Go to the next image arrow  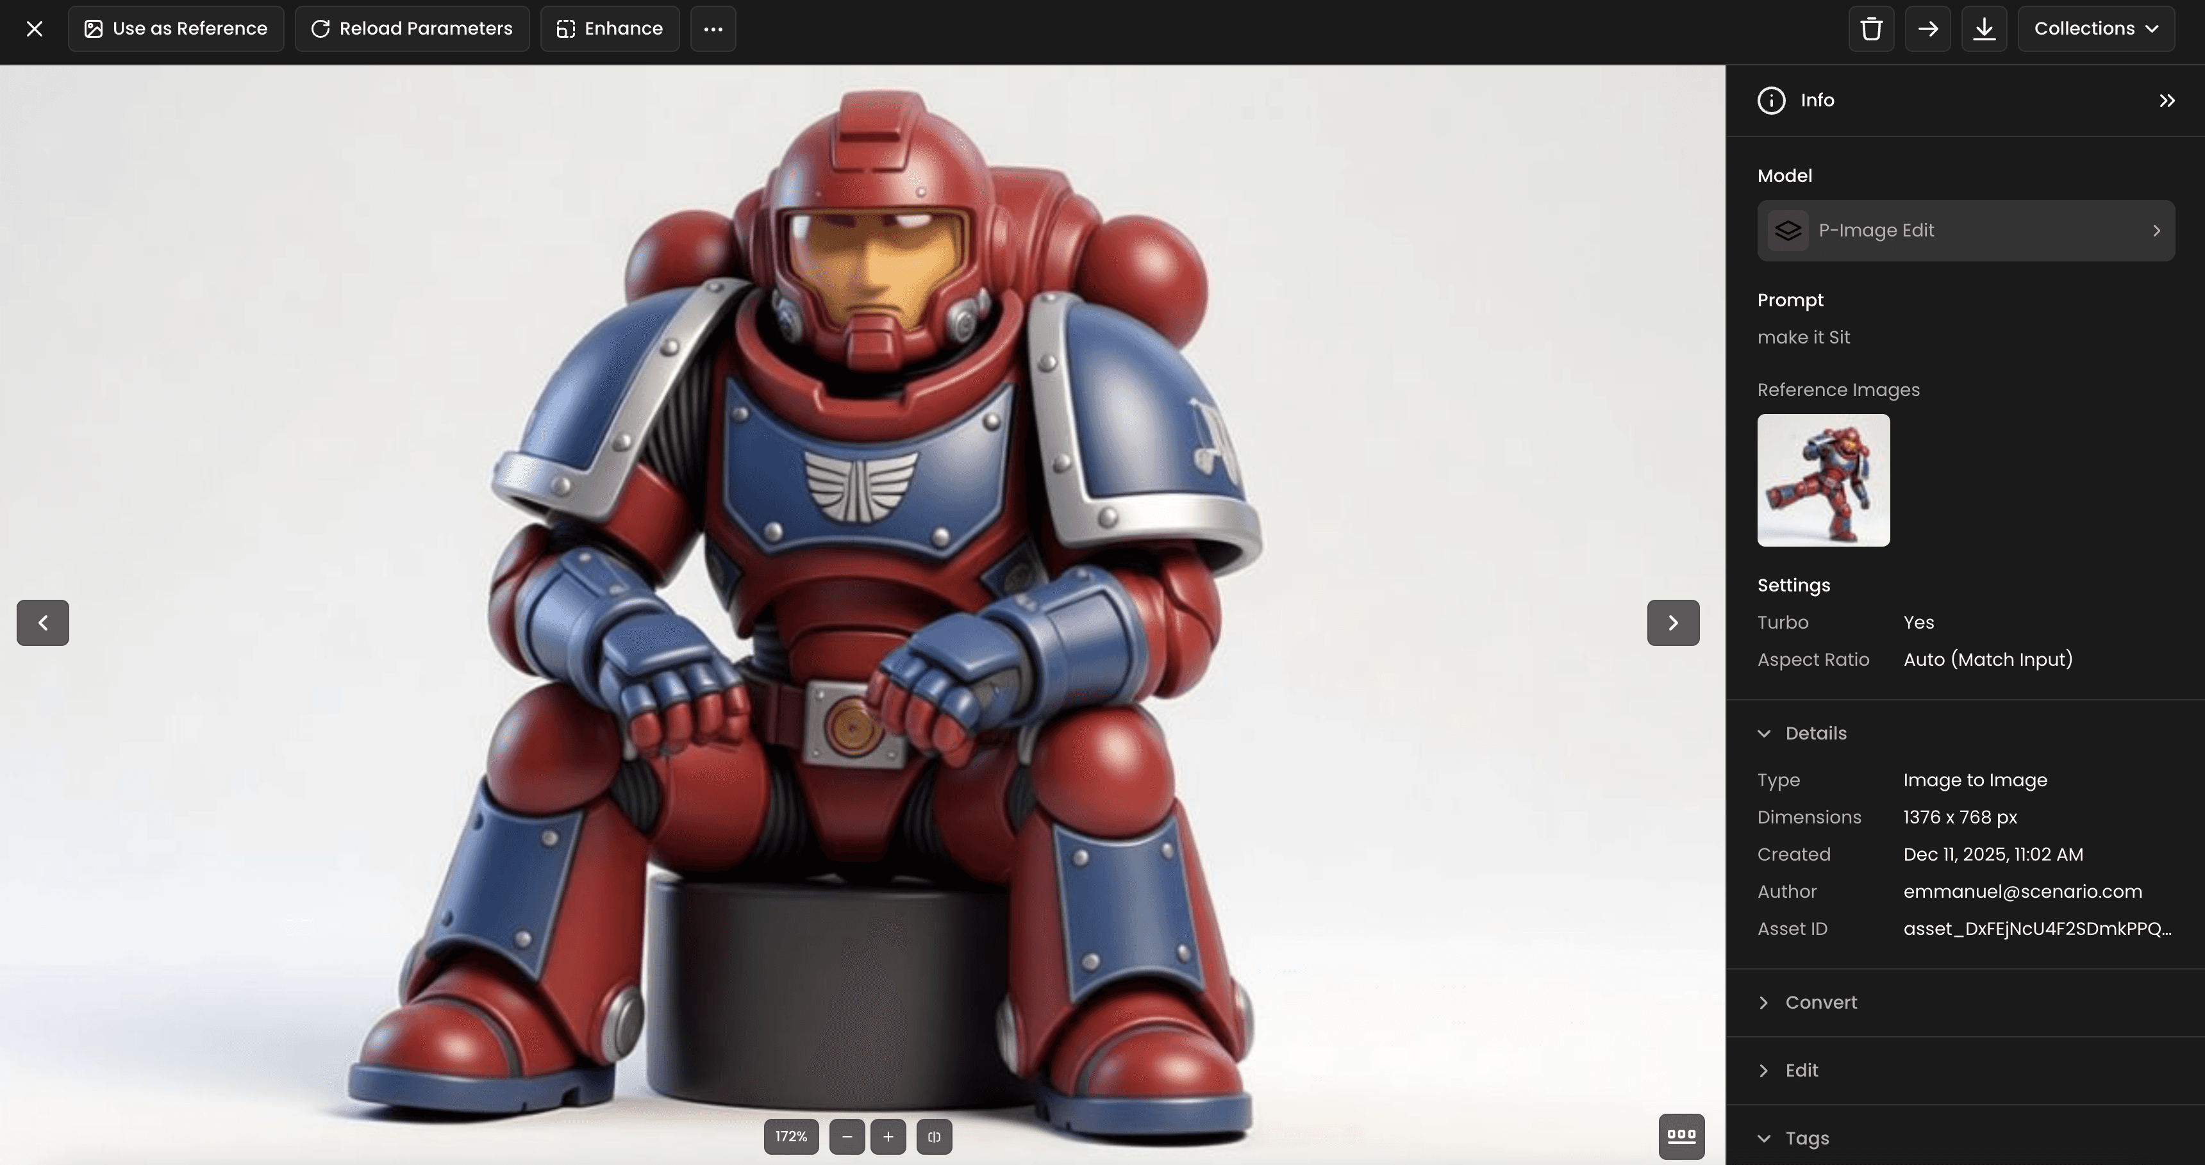[1672, 622]
